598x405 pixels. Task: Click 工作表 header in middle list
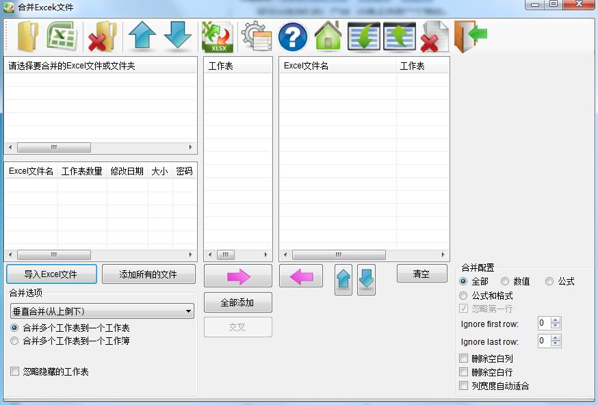tap(238, 66)
